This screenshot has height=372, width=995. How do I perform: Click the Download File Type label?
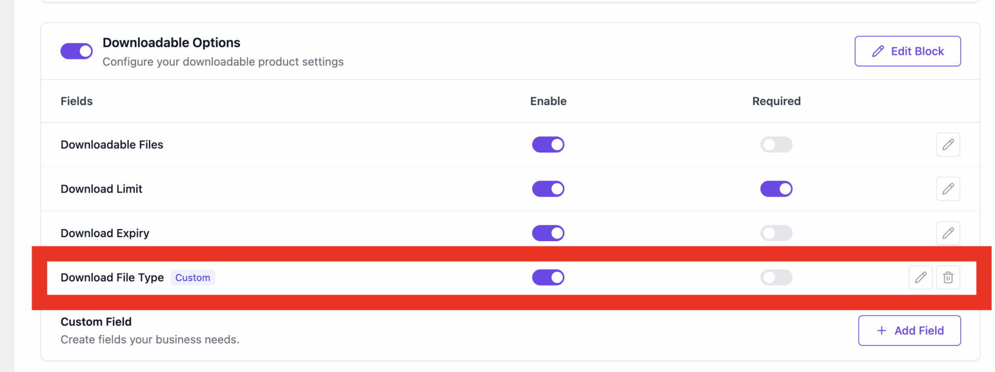point(112,278)
